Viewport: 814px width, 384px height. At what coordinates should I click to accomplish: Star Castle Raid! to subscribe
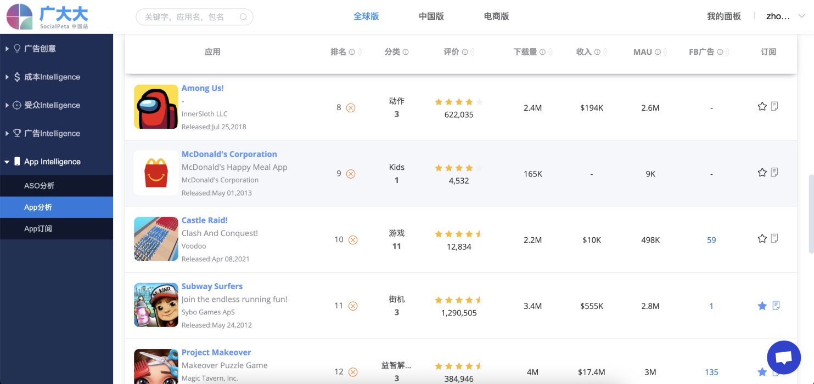[762, 238]
